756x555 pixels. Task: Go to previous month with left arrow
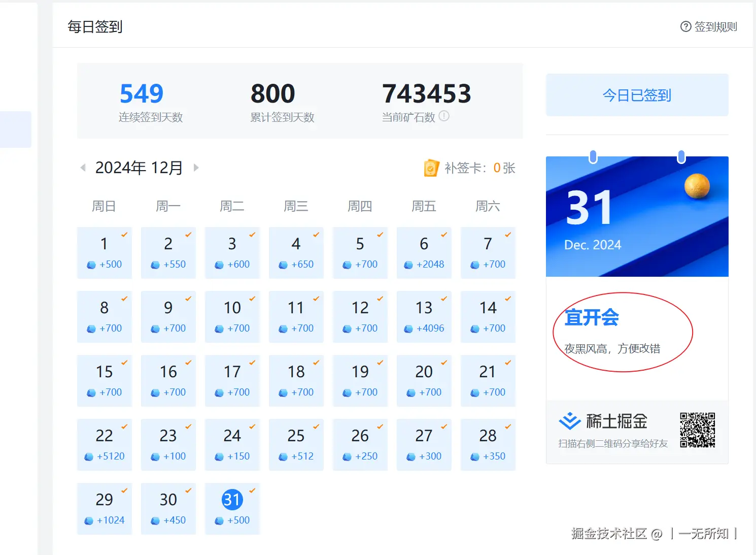click(83, 167)
